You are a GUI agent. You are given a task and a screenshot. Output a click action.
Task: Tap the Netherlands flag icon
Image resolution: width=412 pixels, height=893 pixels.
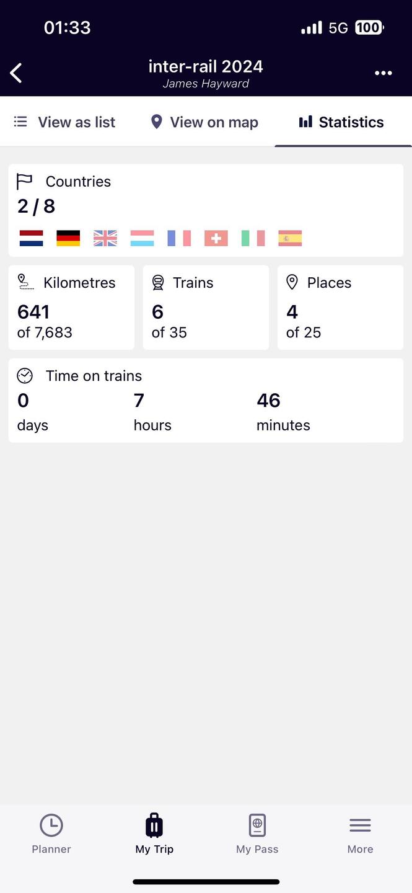[x=31, y=238]
